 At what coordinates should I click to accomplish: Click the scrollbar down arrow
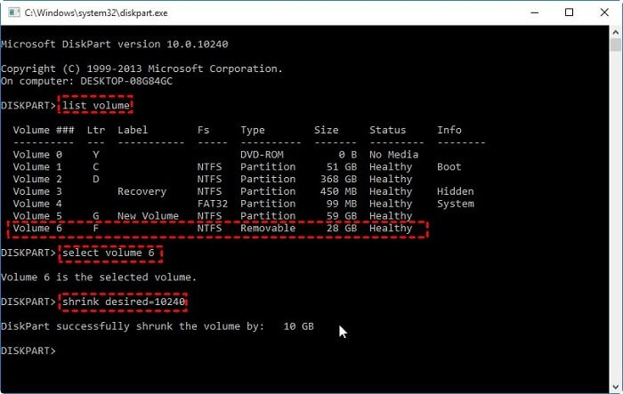(615, 386)
